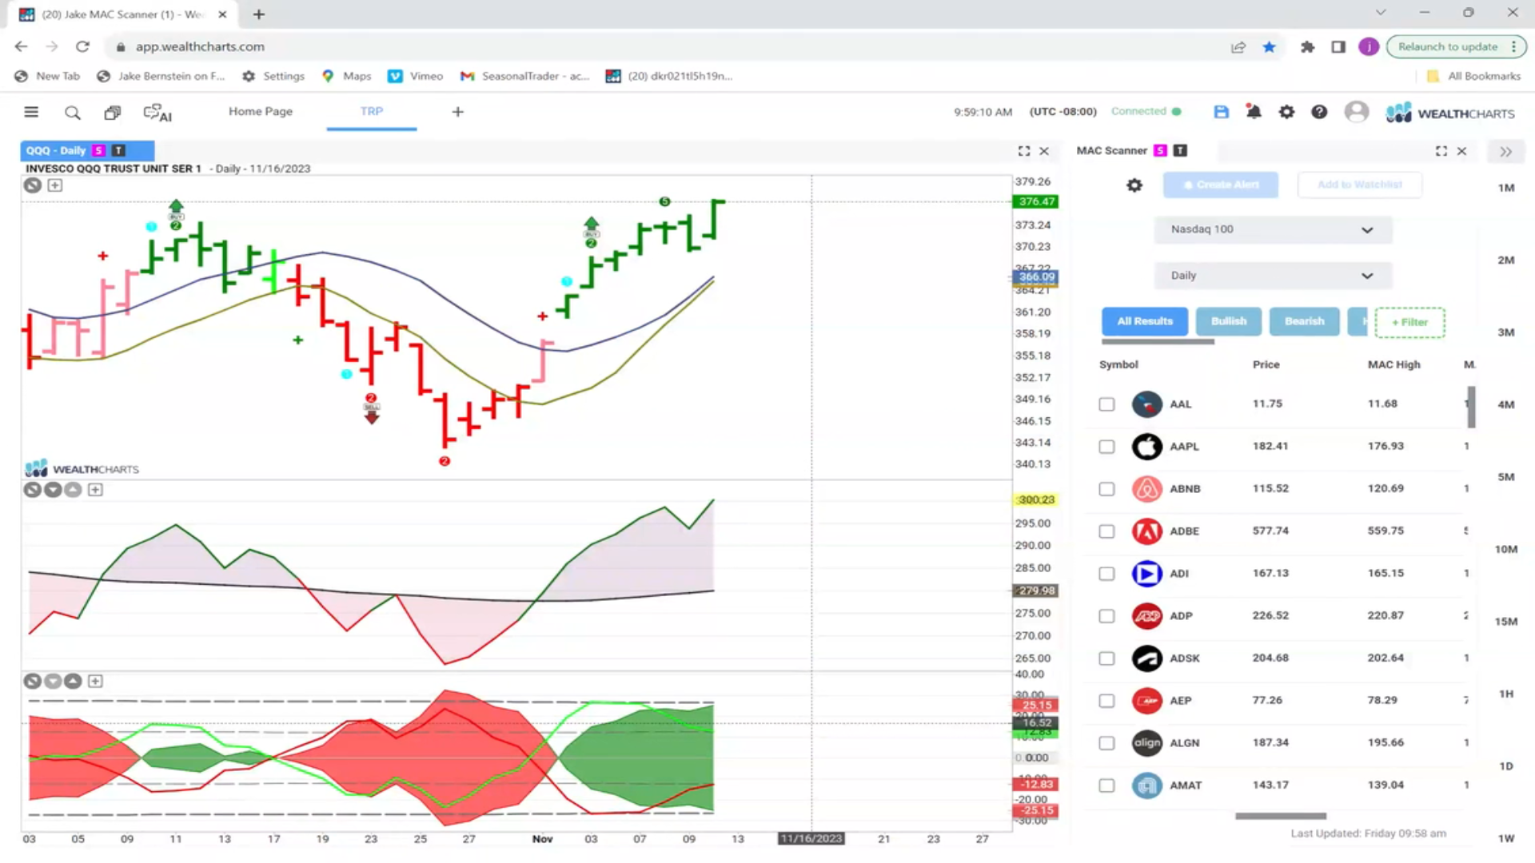Bookmark this page with star icon
Viewport: 1535px width, 863px height.
tap(1269, 46)
